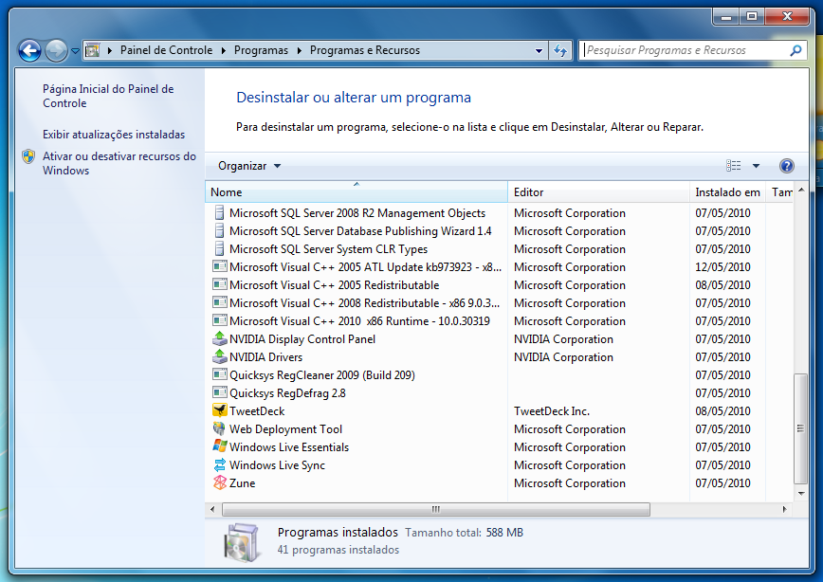This screenshot has height=582, width=823.
Task: Sort list by Nome column header
Action: coord(357,192)
